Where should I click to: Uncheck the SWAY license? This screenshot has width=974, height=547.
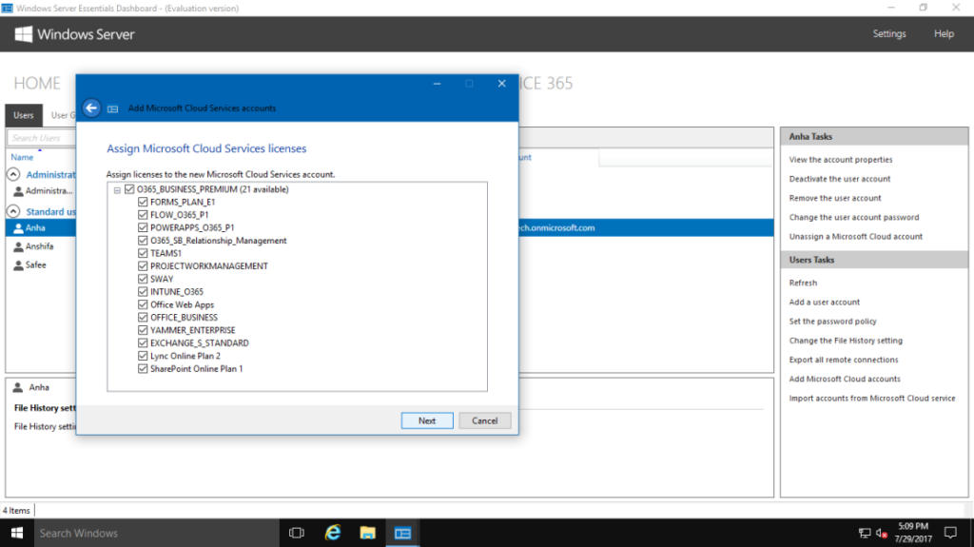143,279
